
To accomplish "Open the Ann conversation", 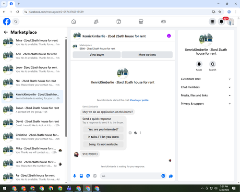I will tap(32, 56).
